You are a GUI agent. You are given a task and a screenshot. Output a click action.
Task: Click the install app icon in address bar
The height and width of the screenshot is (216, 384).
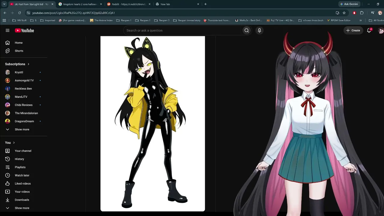pos(337,13)
